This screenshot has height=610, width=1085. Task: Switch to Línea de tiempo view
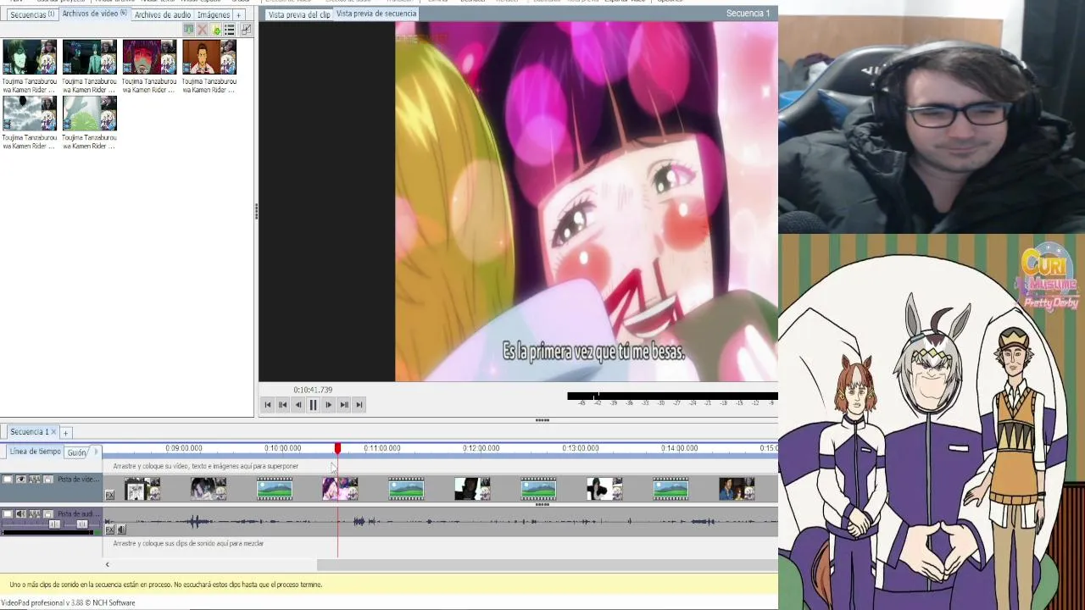coord(36,452)
